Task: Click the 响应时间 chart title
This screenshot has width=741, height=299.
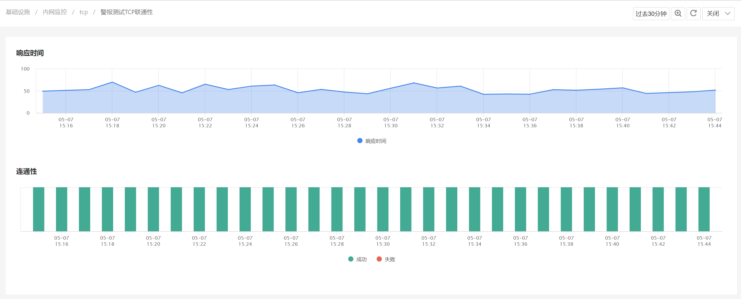Action: (x=30, y=53)
